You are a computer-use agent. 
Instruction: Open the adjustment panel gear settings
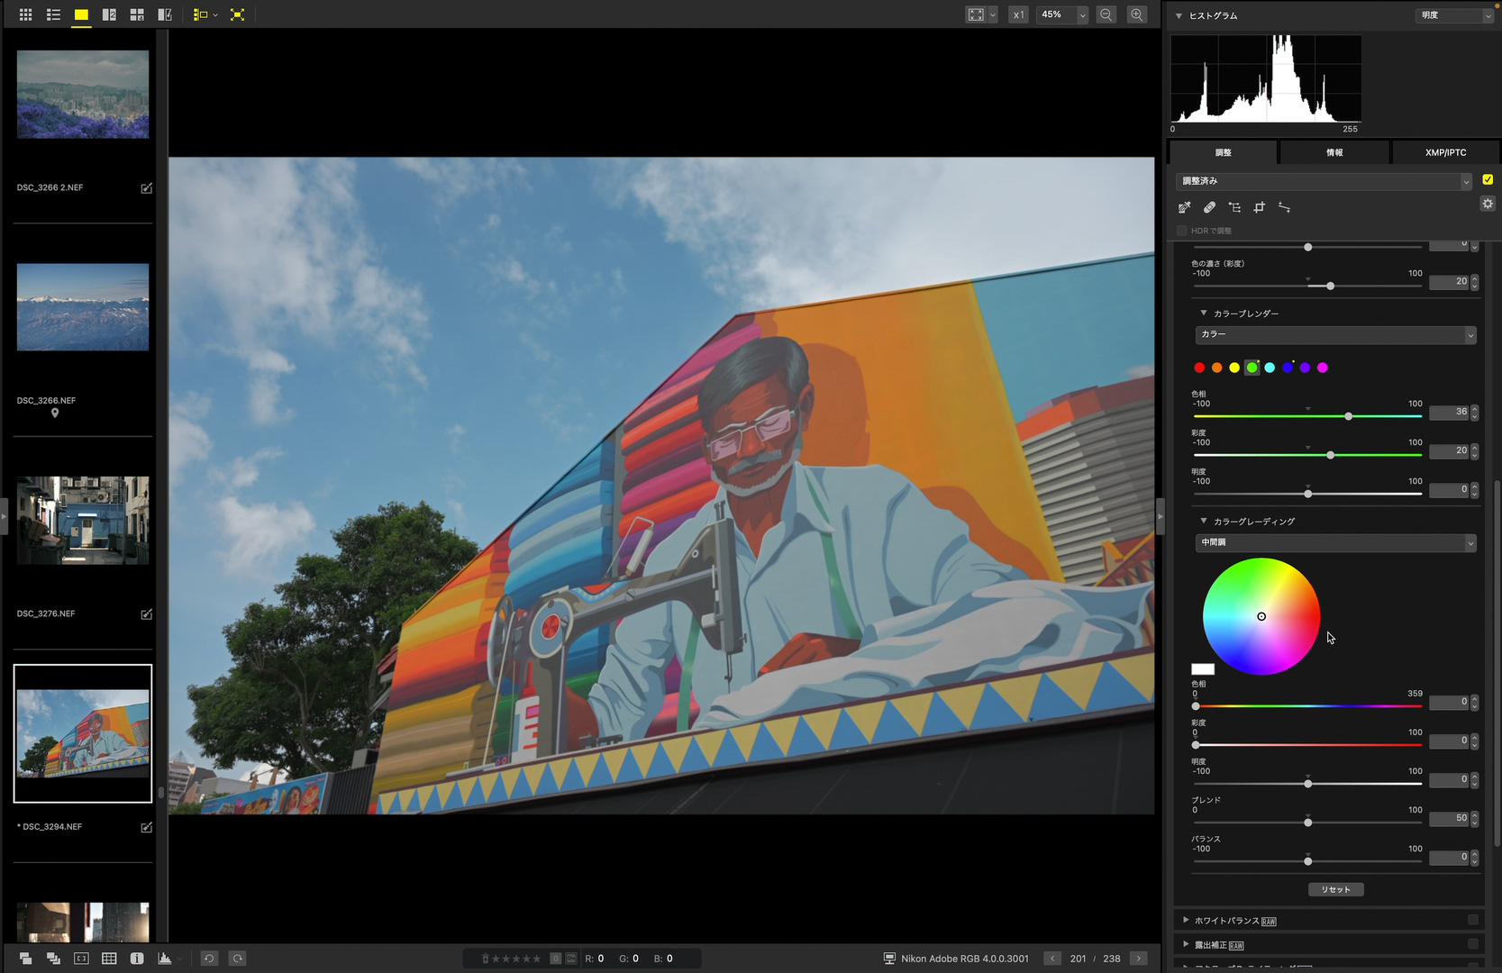click(1488, 204)
